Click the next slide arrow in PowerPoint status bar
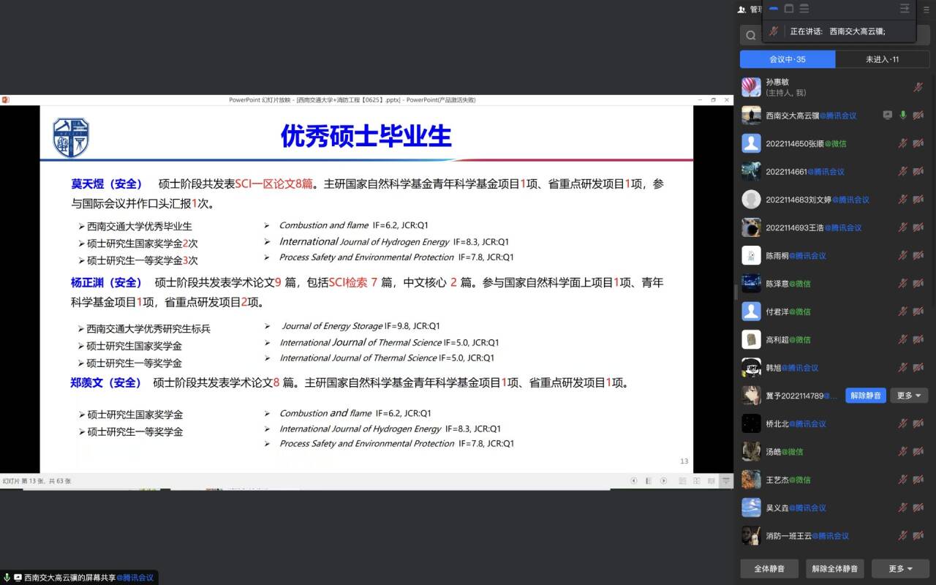The width and height of the screenshot is (936, 585). pos(663,480)
